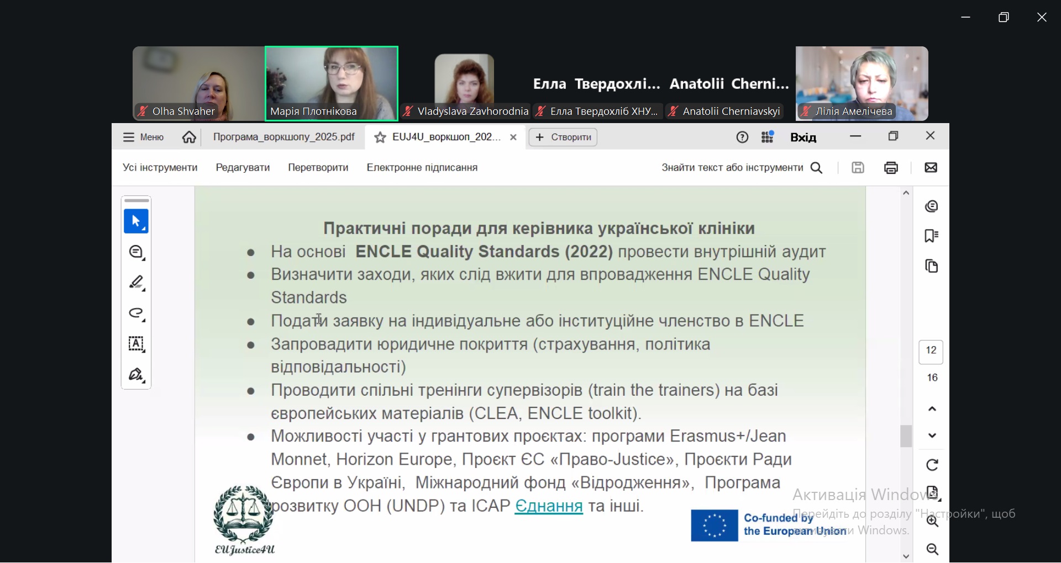Select the highlighter pen tool
The image size is (1061, 563).
coord(136,283)
